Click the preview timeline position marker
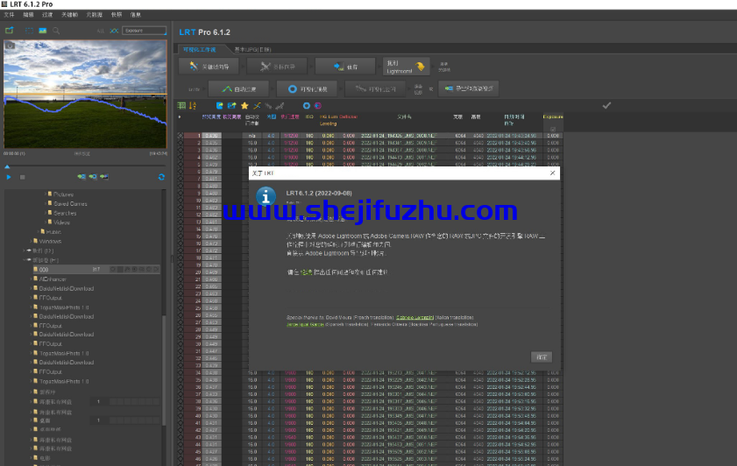Screen dimensions: 737x466 [7, 166]
